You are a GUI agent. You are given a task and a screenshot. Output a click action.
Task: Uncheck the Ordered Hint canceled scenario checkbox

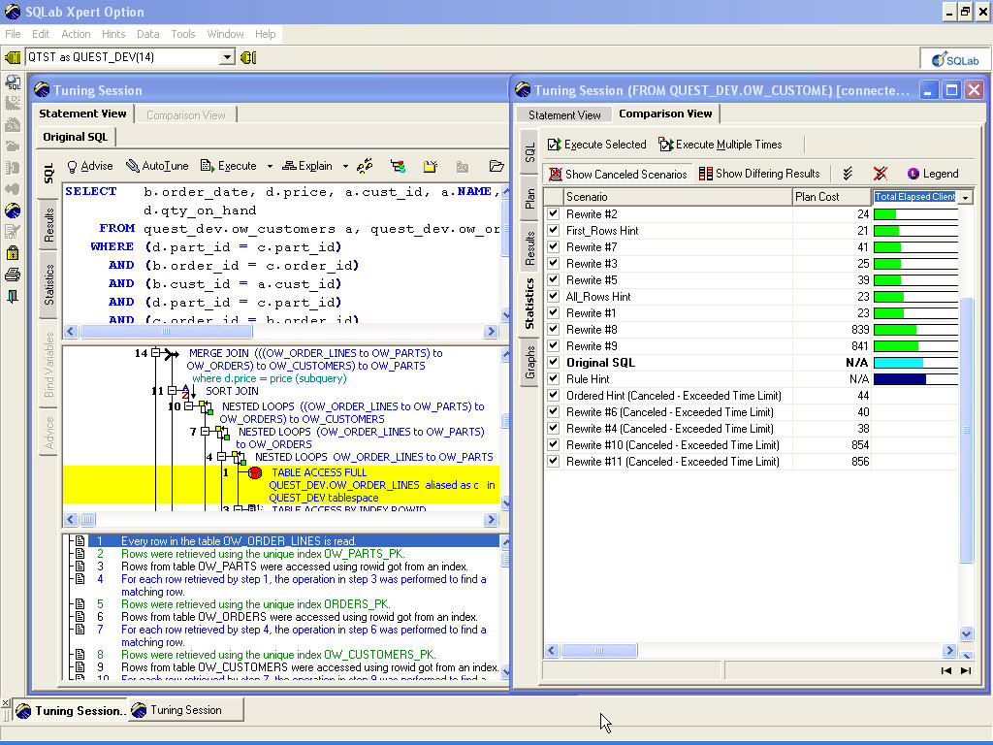tap(554, 396)
